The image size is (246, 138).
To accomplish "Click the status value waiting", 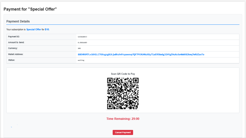I will pos(81,60).
